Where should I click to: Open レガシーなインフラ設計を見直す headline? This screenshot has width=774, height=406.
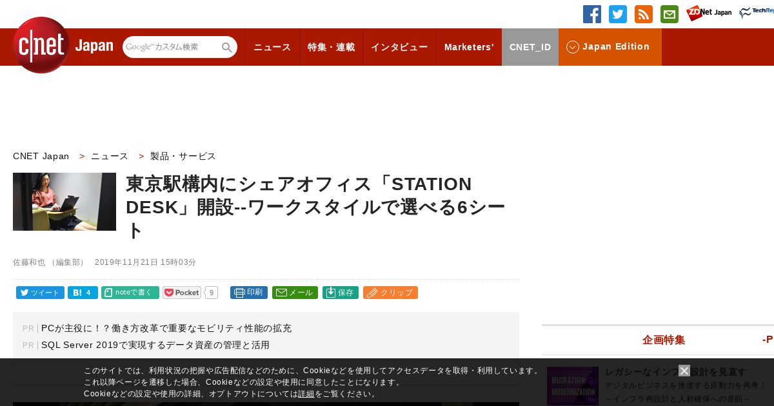675,372
